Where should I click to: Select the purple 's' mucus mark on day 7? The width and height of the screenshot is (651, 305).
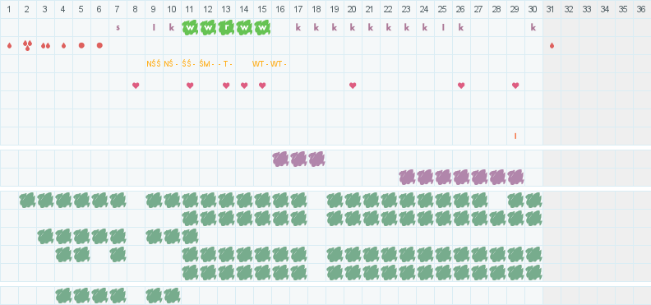click(118, 28)
